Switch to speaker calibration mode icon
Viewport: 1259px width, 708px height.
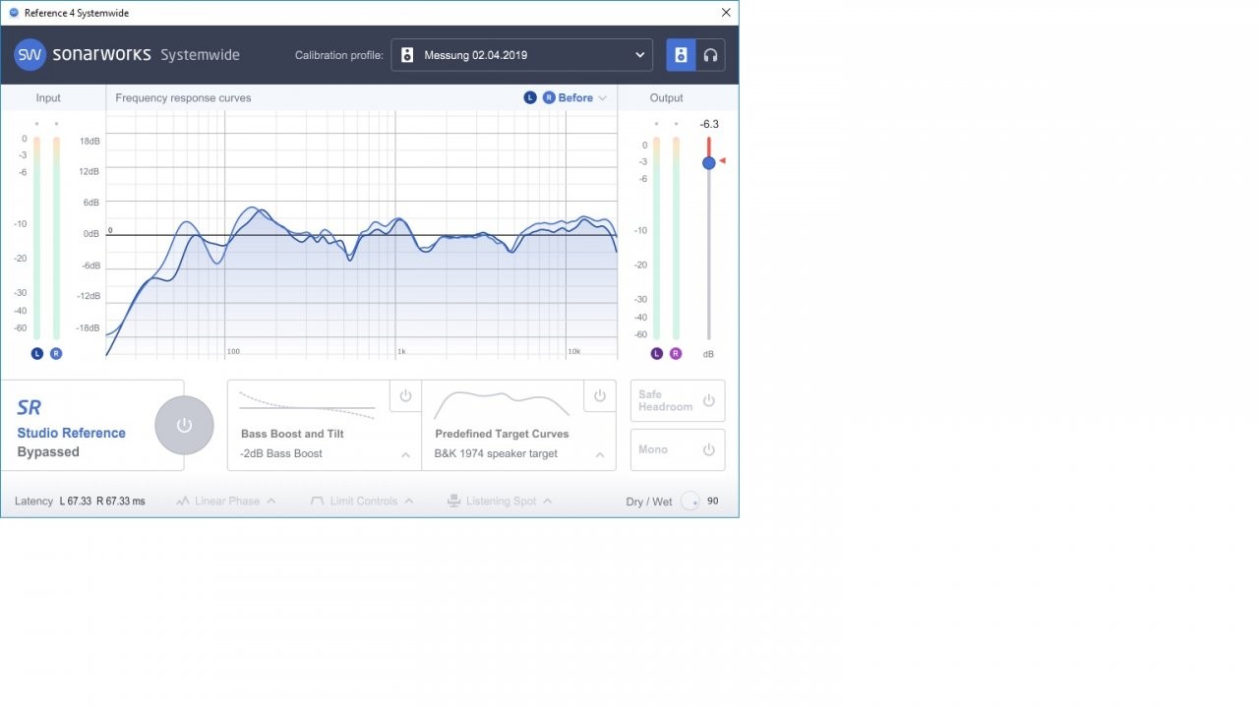coord(681,55)
